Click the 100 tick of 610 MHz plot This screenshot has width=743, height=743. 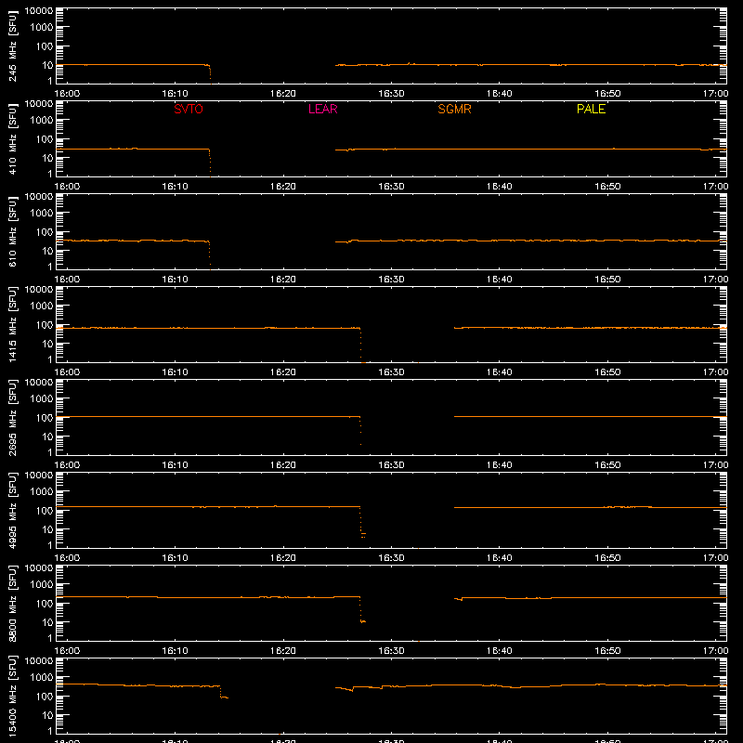tap(45, 231)
